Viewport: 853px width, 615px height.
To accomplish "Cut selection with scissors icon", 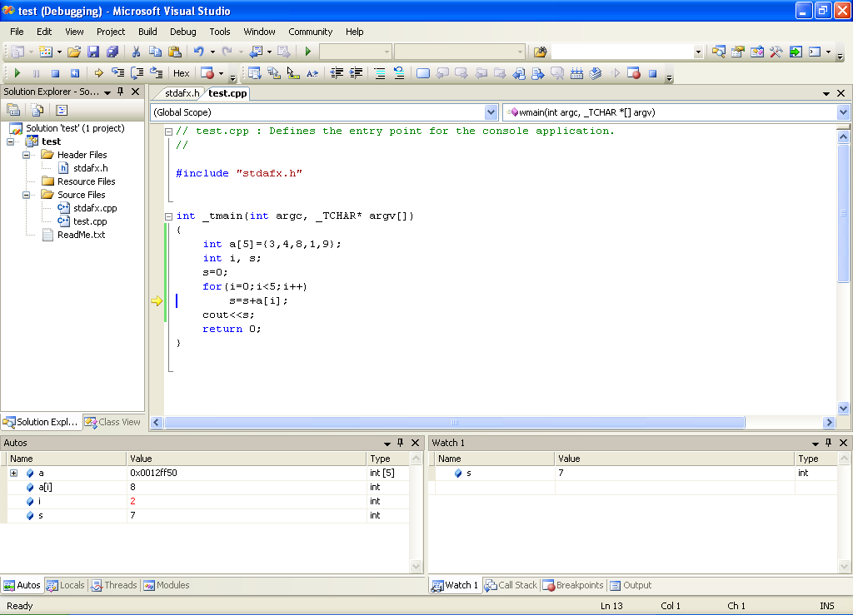I will [x=136, y=52].
